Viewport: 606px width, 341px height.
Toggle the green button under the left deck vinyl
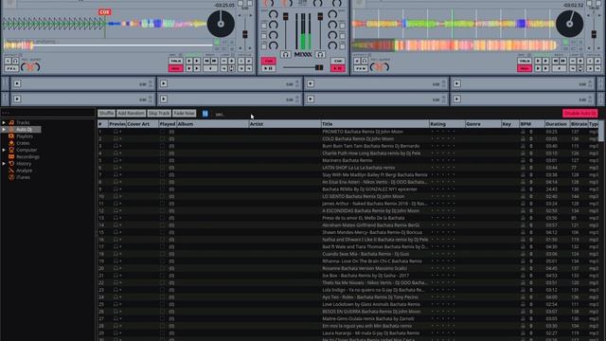pyautogui.click(x=217, y=42)
